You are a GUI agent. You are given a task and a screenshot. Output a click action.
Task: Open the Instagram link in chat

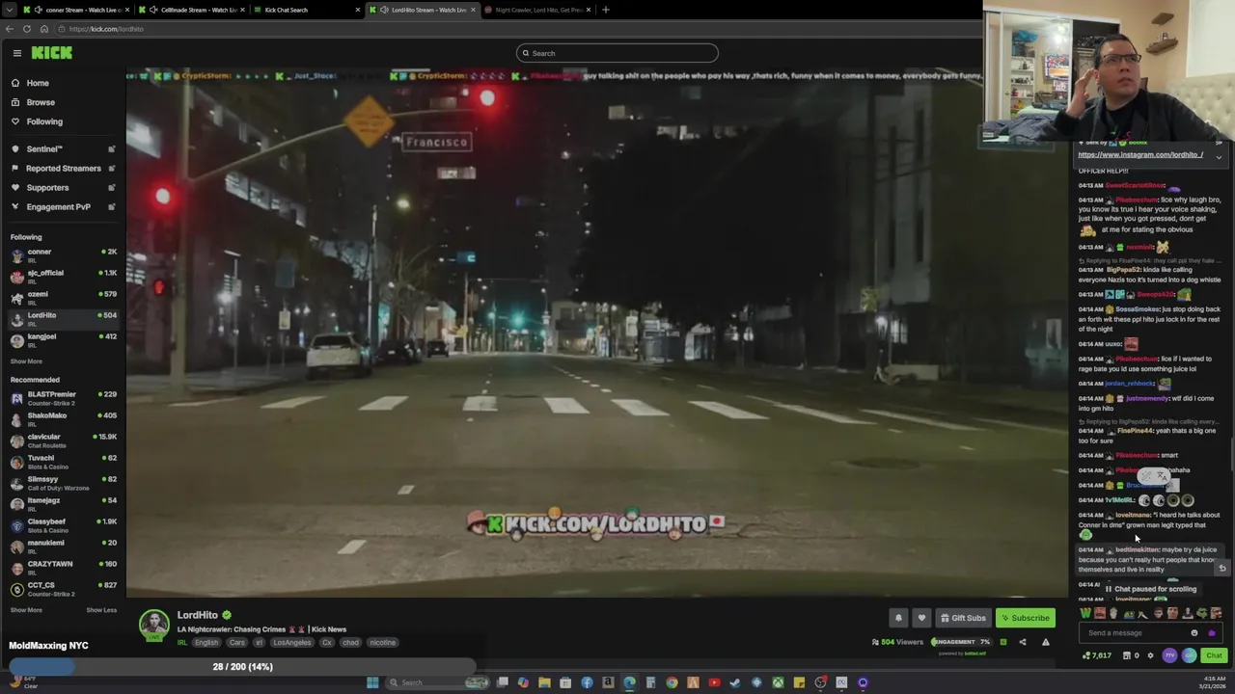tap(1139, 155)
